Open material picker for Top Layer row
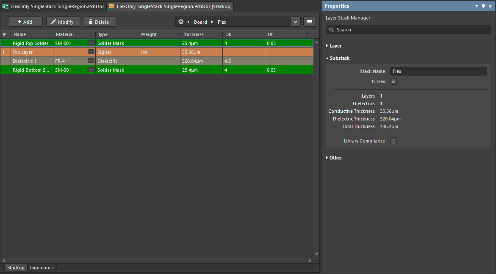Viewport: 496px width, 274px height. point(91,52)
